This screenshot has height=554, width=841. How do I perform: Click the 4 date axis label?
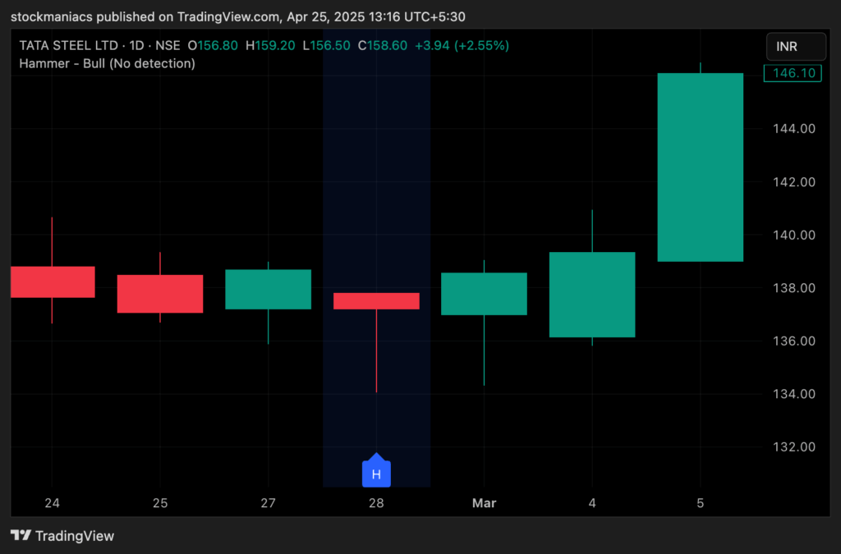coord(592,503)
